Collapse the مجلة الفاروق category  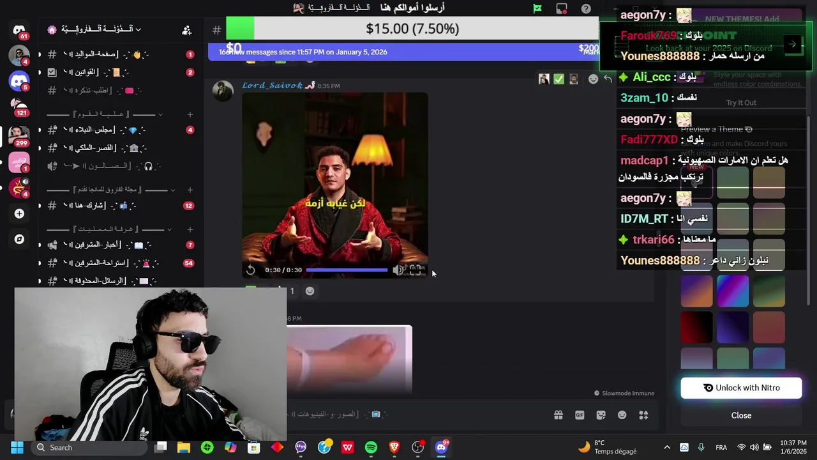110,190
